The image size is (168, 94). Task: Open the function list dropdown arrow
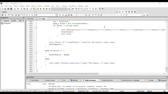click(116, 12)
